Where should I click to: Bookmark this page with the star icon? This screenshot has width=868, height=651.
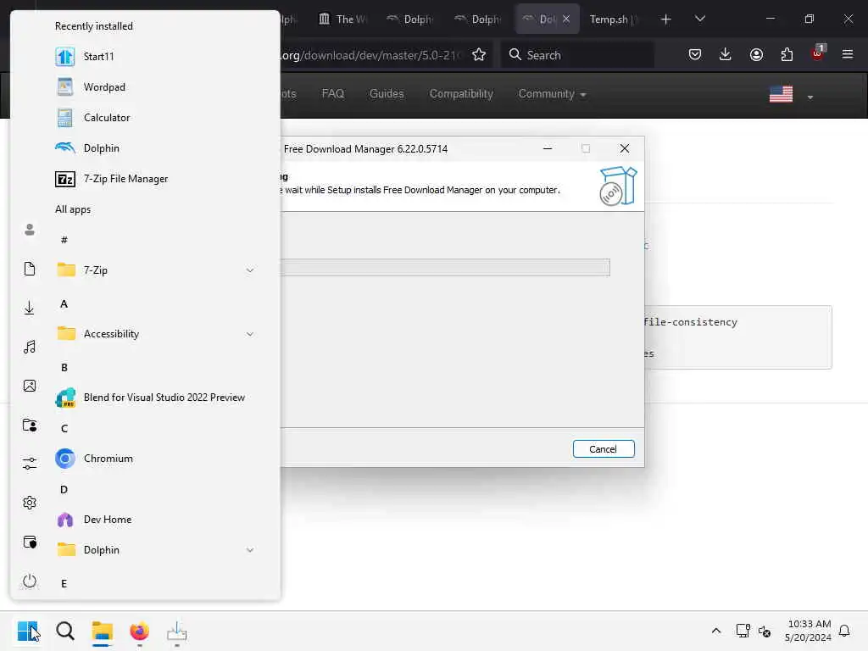[x=479, y=55]
